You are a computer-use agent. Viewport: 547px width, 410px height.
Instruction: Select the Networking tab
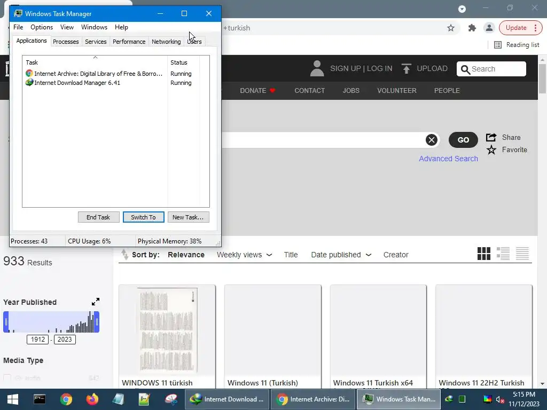click(166, 42)
